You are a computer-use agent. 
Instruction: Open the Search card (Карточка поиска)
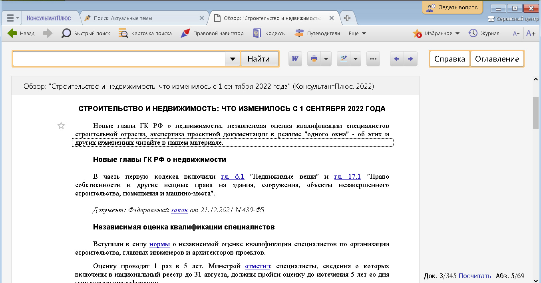point(123,34)
